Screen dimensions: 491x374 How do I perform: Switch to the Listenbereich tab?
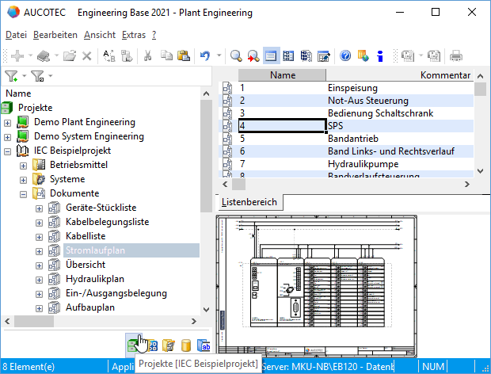click(x=249, y=202)
